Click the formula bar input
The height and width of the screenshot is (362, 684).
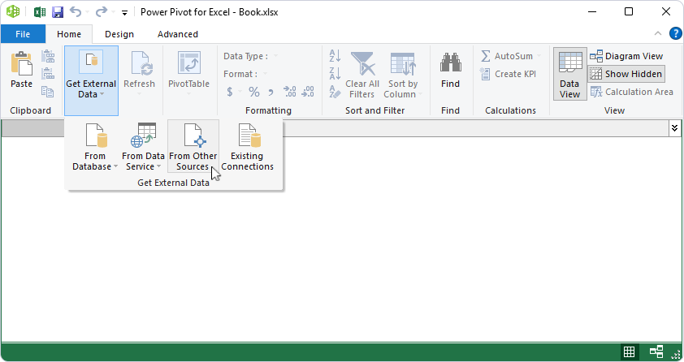pyautogui.click(x=475, y=128)
